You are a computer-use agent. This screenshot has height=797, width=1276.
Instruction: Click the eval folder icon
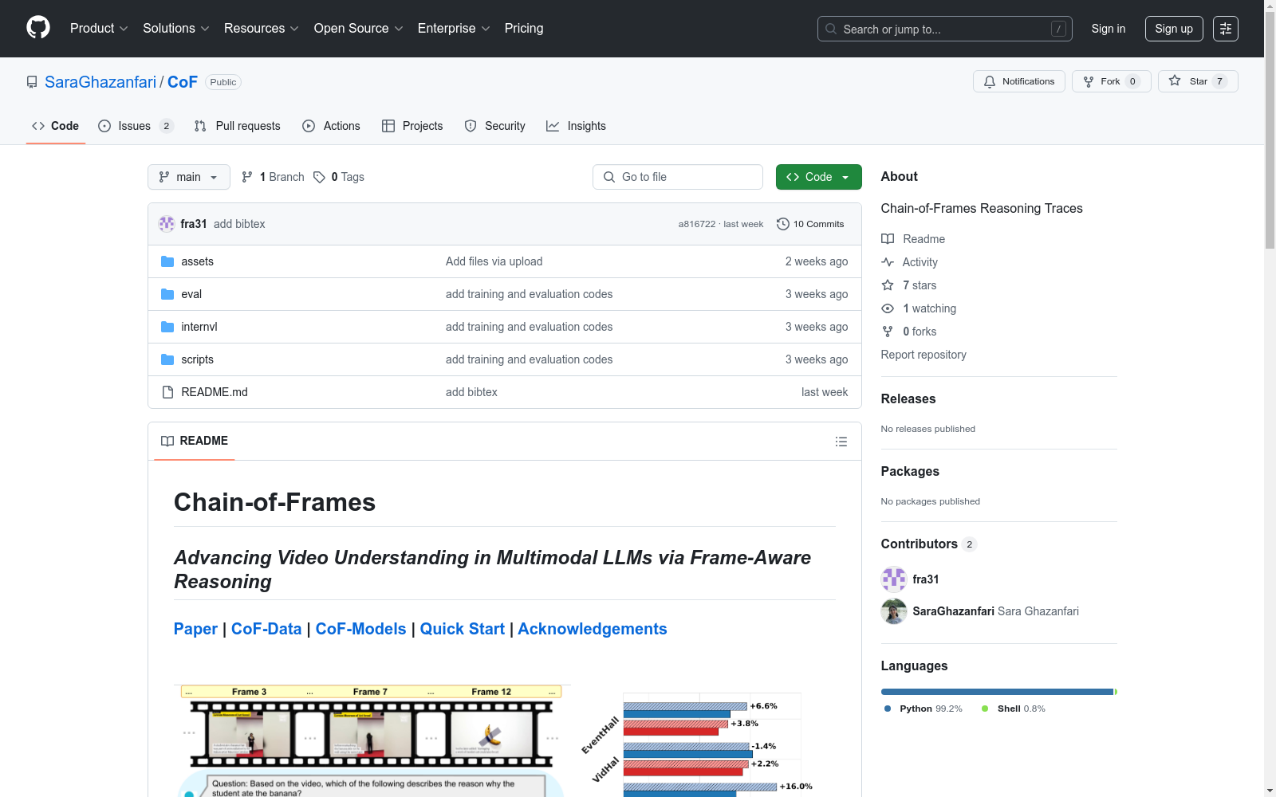[167, 294]
